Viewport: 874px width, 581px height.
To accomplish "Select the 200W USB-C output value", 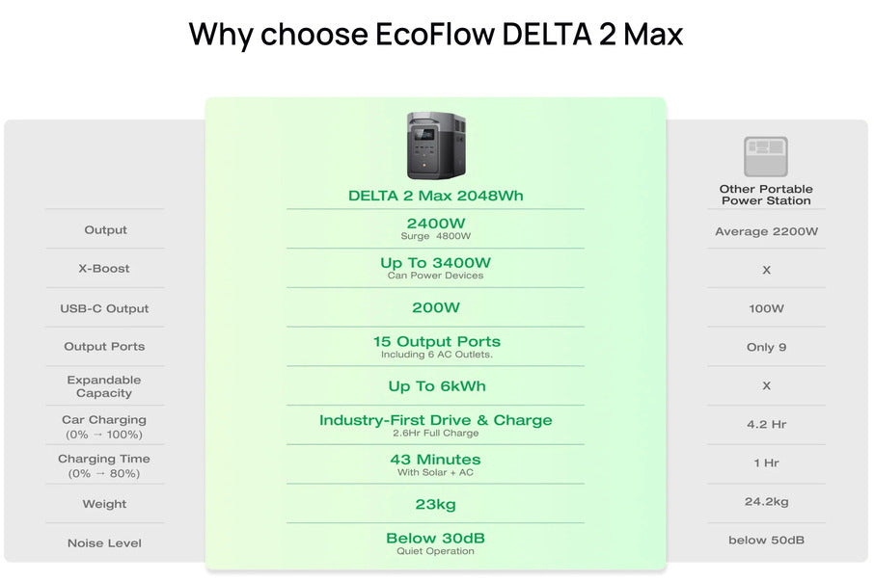I will [x=436, y=308].
